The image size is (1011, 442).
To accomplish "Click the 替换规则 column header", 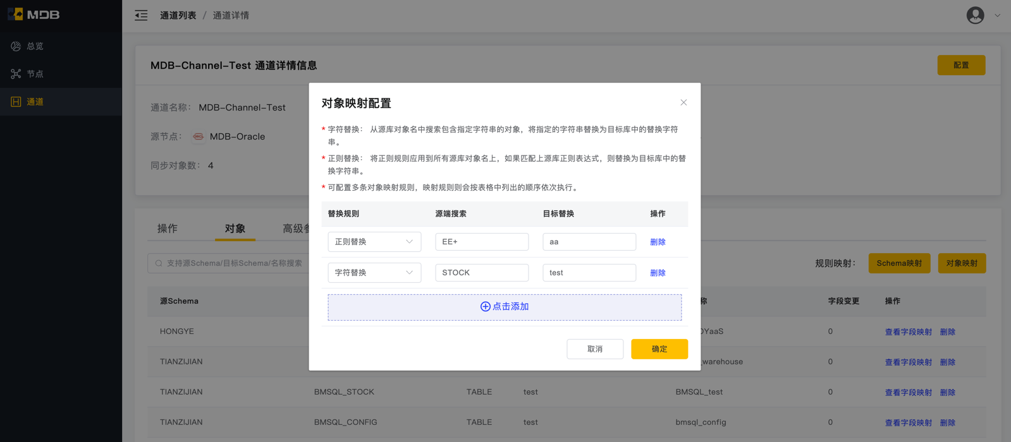I will 343,214.
